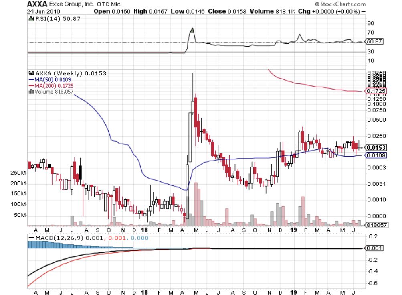The height and width of the screenshot is (295, 402).
Task: Click the MACD(12,26,9) legend label
Action: coord(60,238)
